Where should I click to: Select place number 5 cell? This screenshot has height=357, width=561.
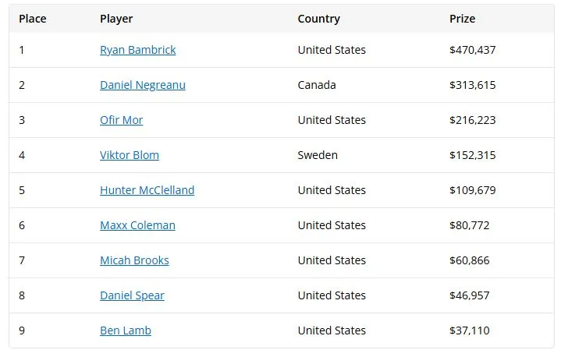(x=22, y=190)
